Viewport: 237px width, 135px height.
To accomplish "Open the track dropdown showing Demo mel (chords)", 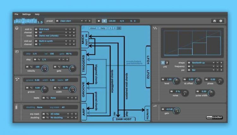I will [x=53, y=36].
